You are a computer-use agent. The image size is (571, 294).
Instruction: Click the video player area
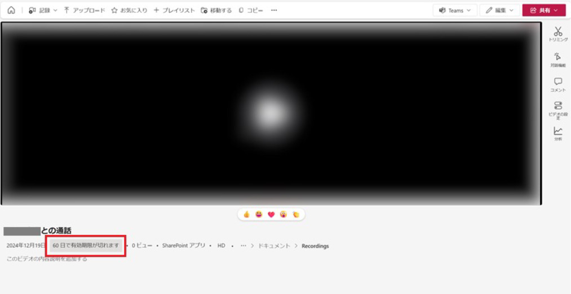[271, 113]
